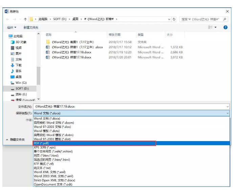Expand breadcrumb chevron after SOFT (D:)
Viewport: 239px width, 194px height.
[x=69, y=19]
